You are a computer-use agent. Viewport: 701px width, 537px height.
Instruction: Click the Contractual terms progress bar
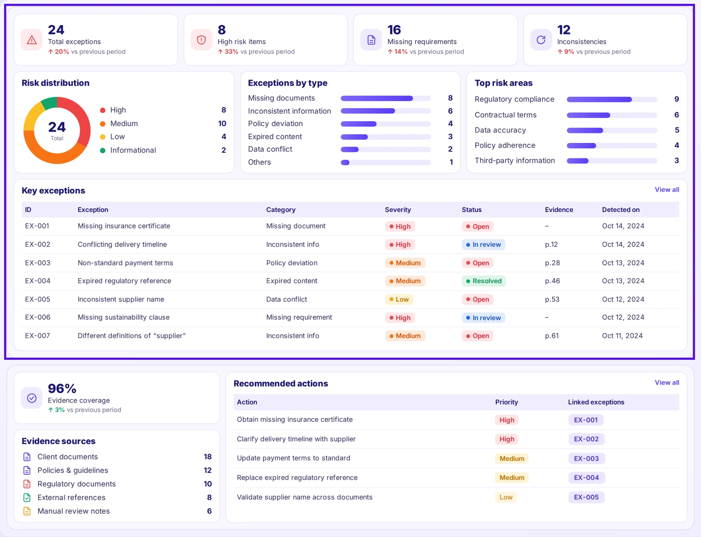pyautogui.click(x=612, y=115)
